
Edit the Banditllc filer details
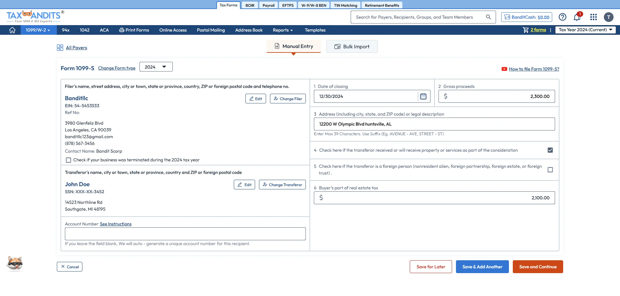click(256, 99)
